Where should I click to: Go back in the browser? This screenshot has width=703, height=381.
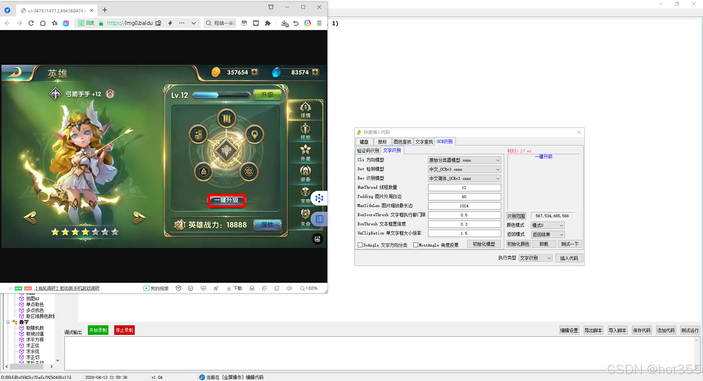7,23
